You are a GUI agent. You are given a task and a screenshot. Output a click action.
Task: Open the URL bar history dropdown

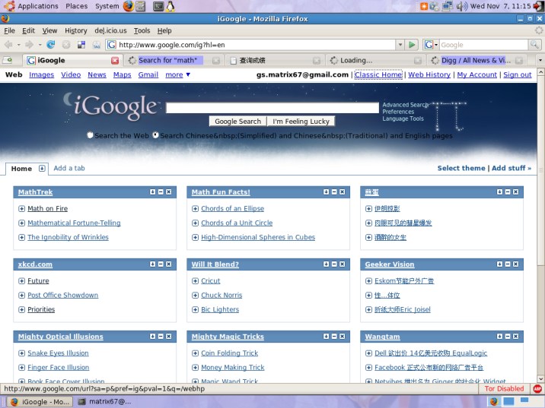(400, 44)
